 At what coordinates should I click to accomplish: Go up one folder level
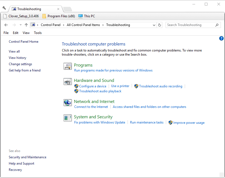point(26,25)
